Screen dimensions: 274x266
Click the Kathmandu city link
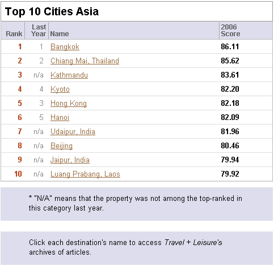click(x=69, y=75)
